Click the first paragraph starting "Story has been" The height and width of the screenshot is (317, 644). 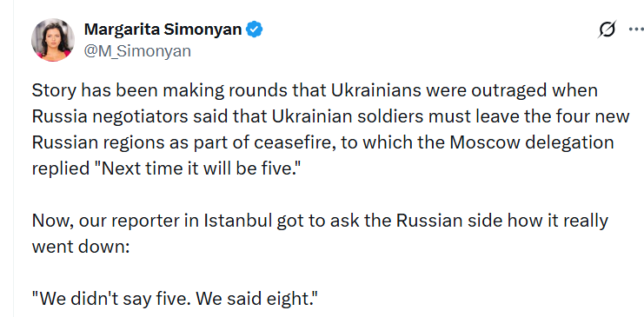(x=330, y=129)
